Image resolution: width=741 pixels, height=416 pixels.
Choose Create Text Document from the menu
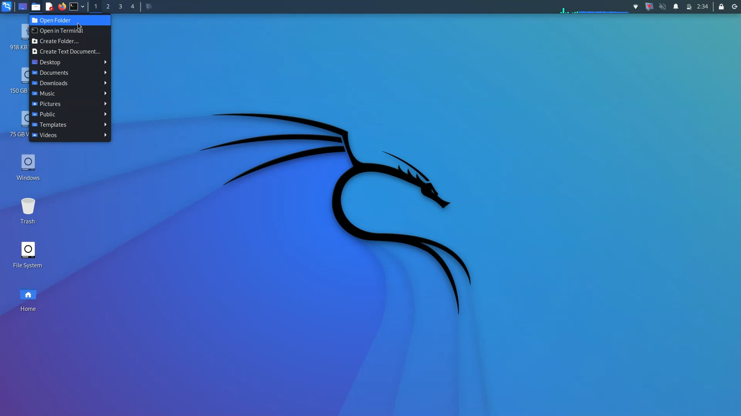(x=70, y=51)
